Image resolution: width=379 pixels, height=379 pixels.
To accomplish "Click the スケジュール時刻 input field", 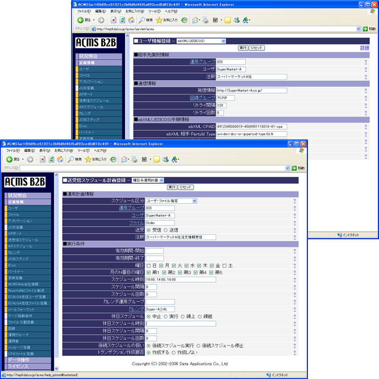I will pyautogui.click(x=181, y=280).
